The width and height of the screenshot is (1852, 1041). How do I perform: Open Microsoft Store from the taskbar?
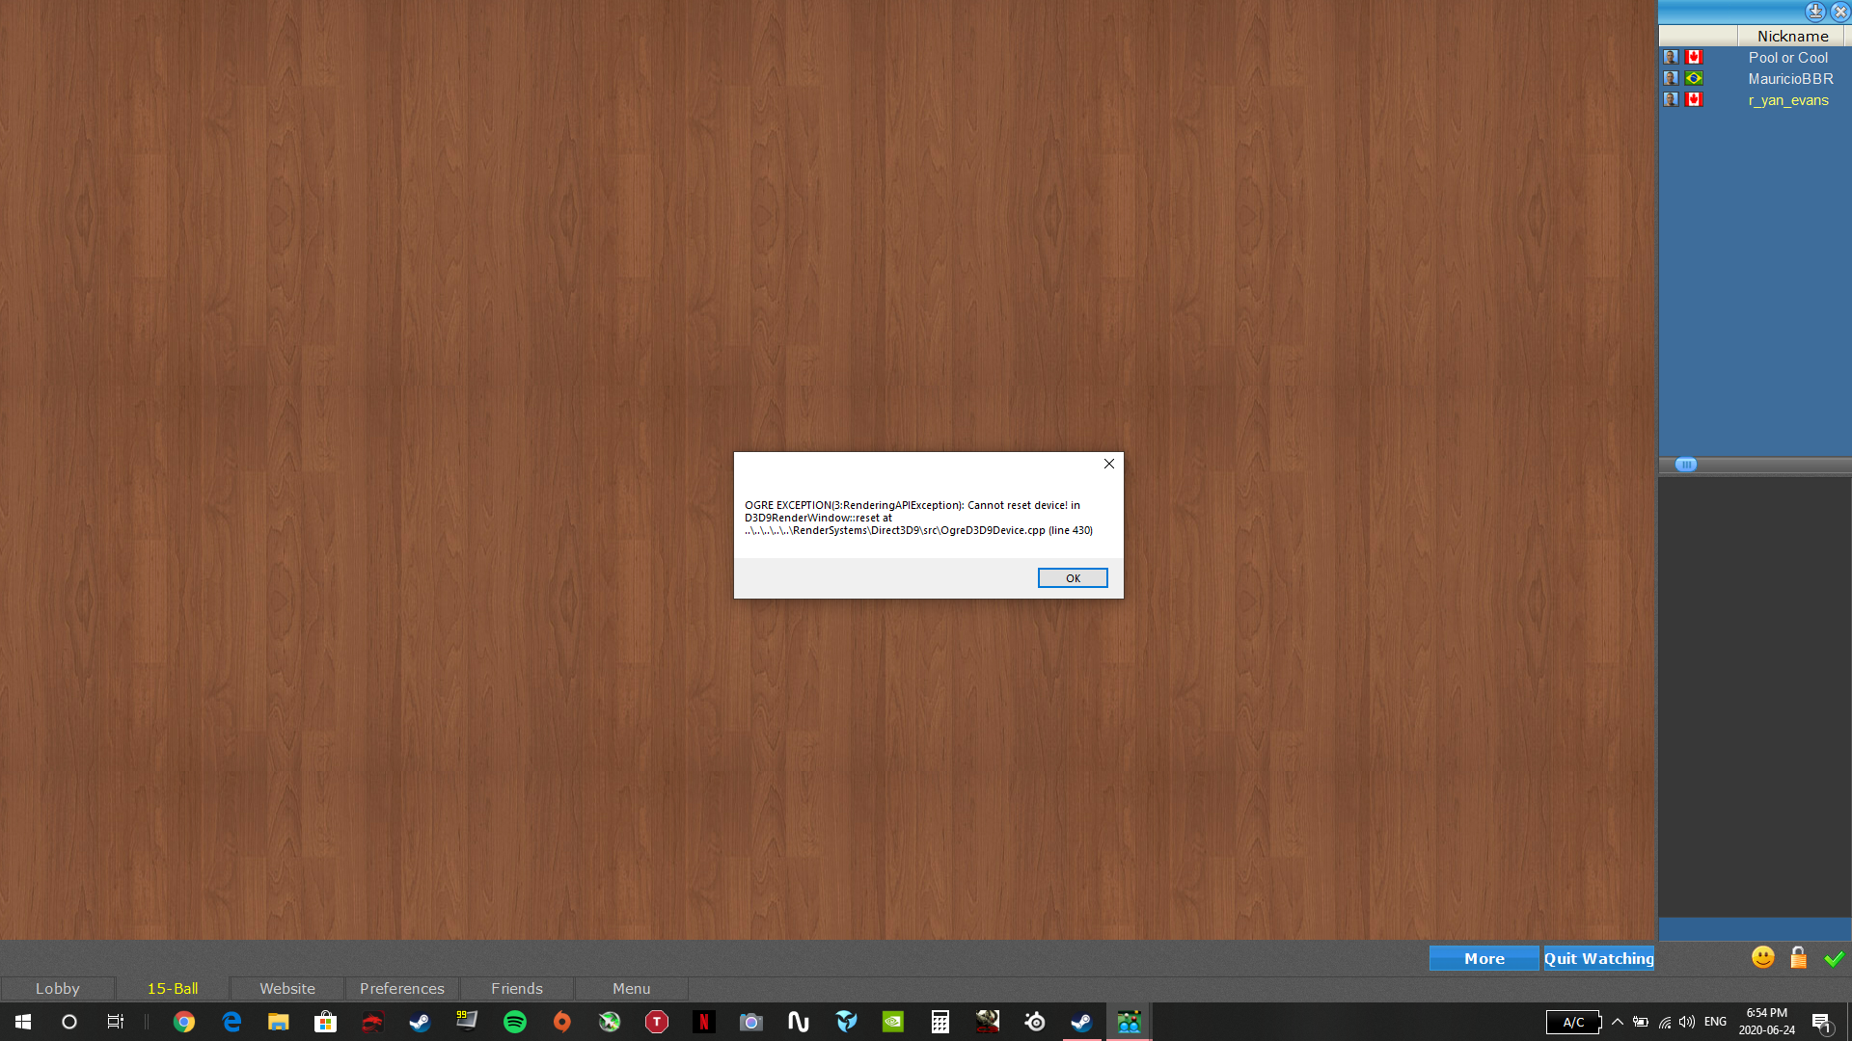326,1022
